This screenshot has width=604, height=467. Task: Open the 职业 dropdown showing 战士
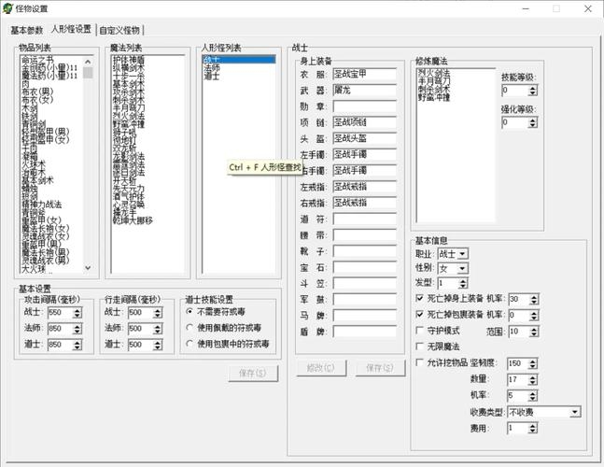(x=463, y=254)
